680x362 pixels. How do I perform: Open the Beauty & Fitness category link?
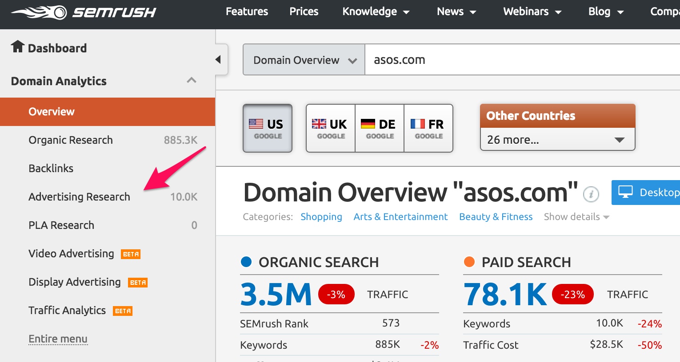[496, 217]
